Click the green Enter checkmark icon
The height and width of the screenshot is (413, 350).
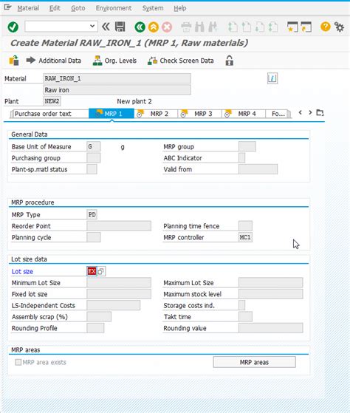pos(13,27)
